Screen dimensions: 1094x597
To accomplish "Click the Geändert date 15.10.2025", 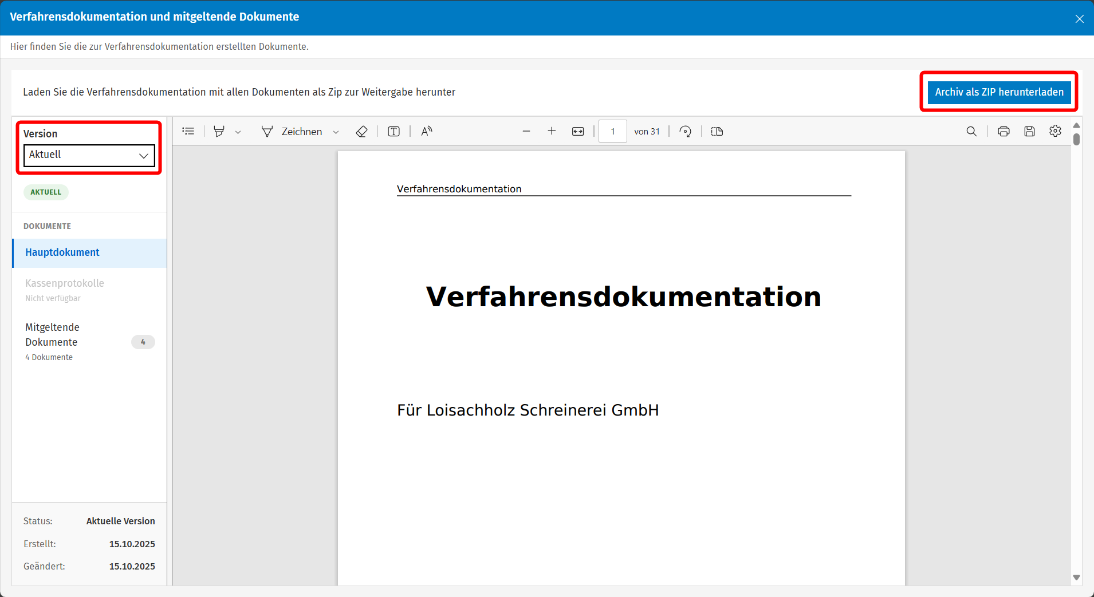I will [132, 567].
